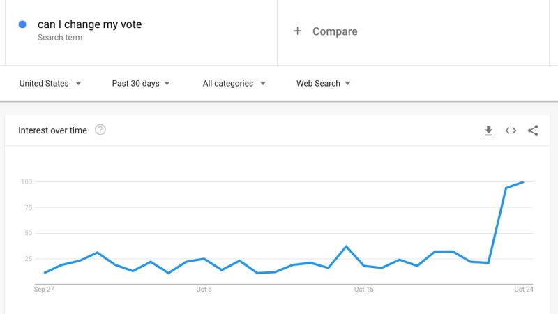Image resolution: width=558 pixels, height=314 pixels.
Task: Click the Oct 15 axis label
Action: pos(363,289)
